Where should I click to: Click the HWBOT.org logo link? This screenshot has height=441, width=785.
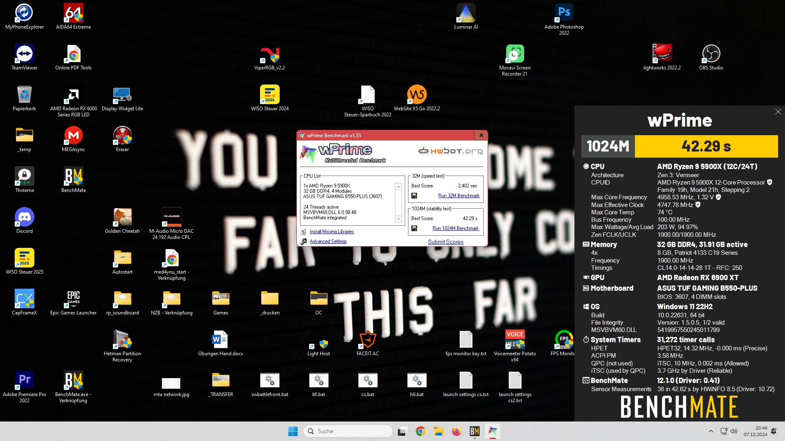pyautogui.click(x=450, y=151)
